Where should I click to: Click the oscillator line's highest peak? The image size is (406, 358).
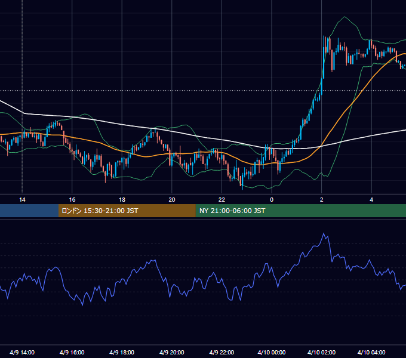pyautogui.click(x=324, y=233)
